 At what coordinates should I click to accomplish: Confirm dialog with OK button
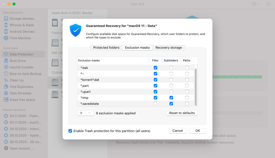tap(198, 131)
